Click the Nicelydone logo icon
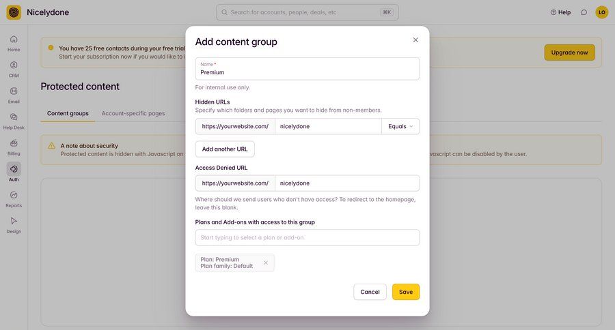Viewport: 615px width, 330px height. click(14, 12)
